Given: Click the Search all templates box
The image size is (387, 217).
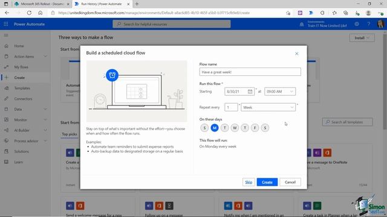Looking at the screenshot, I should (347, 122).
